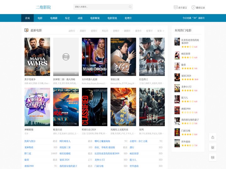Open the 动漫 nav tab
The width and height of the screenshot is (226, 169).
click(80, 18)
